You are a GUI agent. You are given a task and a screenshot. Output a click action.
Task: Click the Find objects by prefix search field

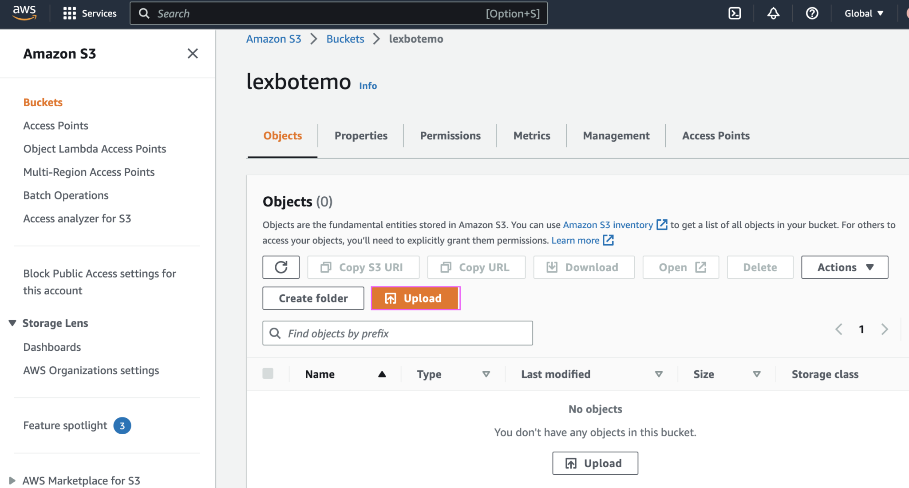[397, 333]
